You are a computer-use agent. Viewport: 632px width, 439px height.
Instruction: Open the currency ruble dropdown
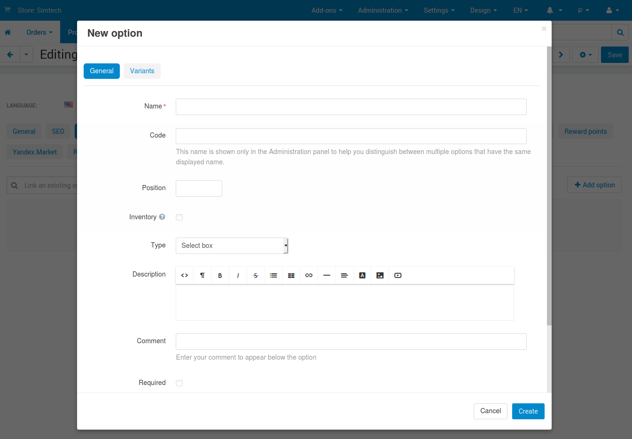point(584,10)
